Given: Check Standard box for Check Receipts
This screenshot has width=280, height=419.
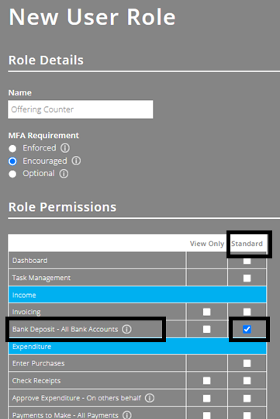Looking at the screenshot, I should pyautogui.click(x=247, y=380).
